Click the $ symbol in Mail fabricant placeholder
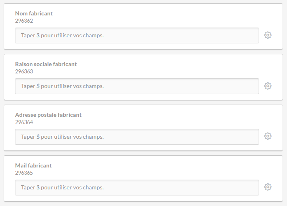287x206 pixels. tap(38, 187)
